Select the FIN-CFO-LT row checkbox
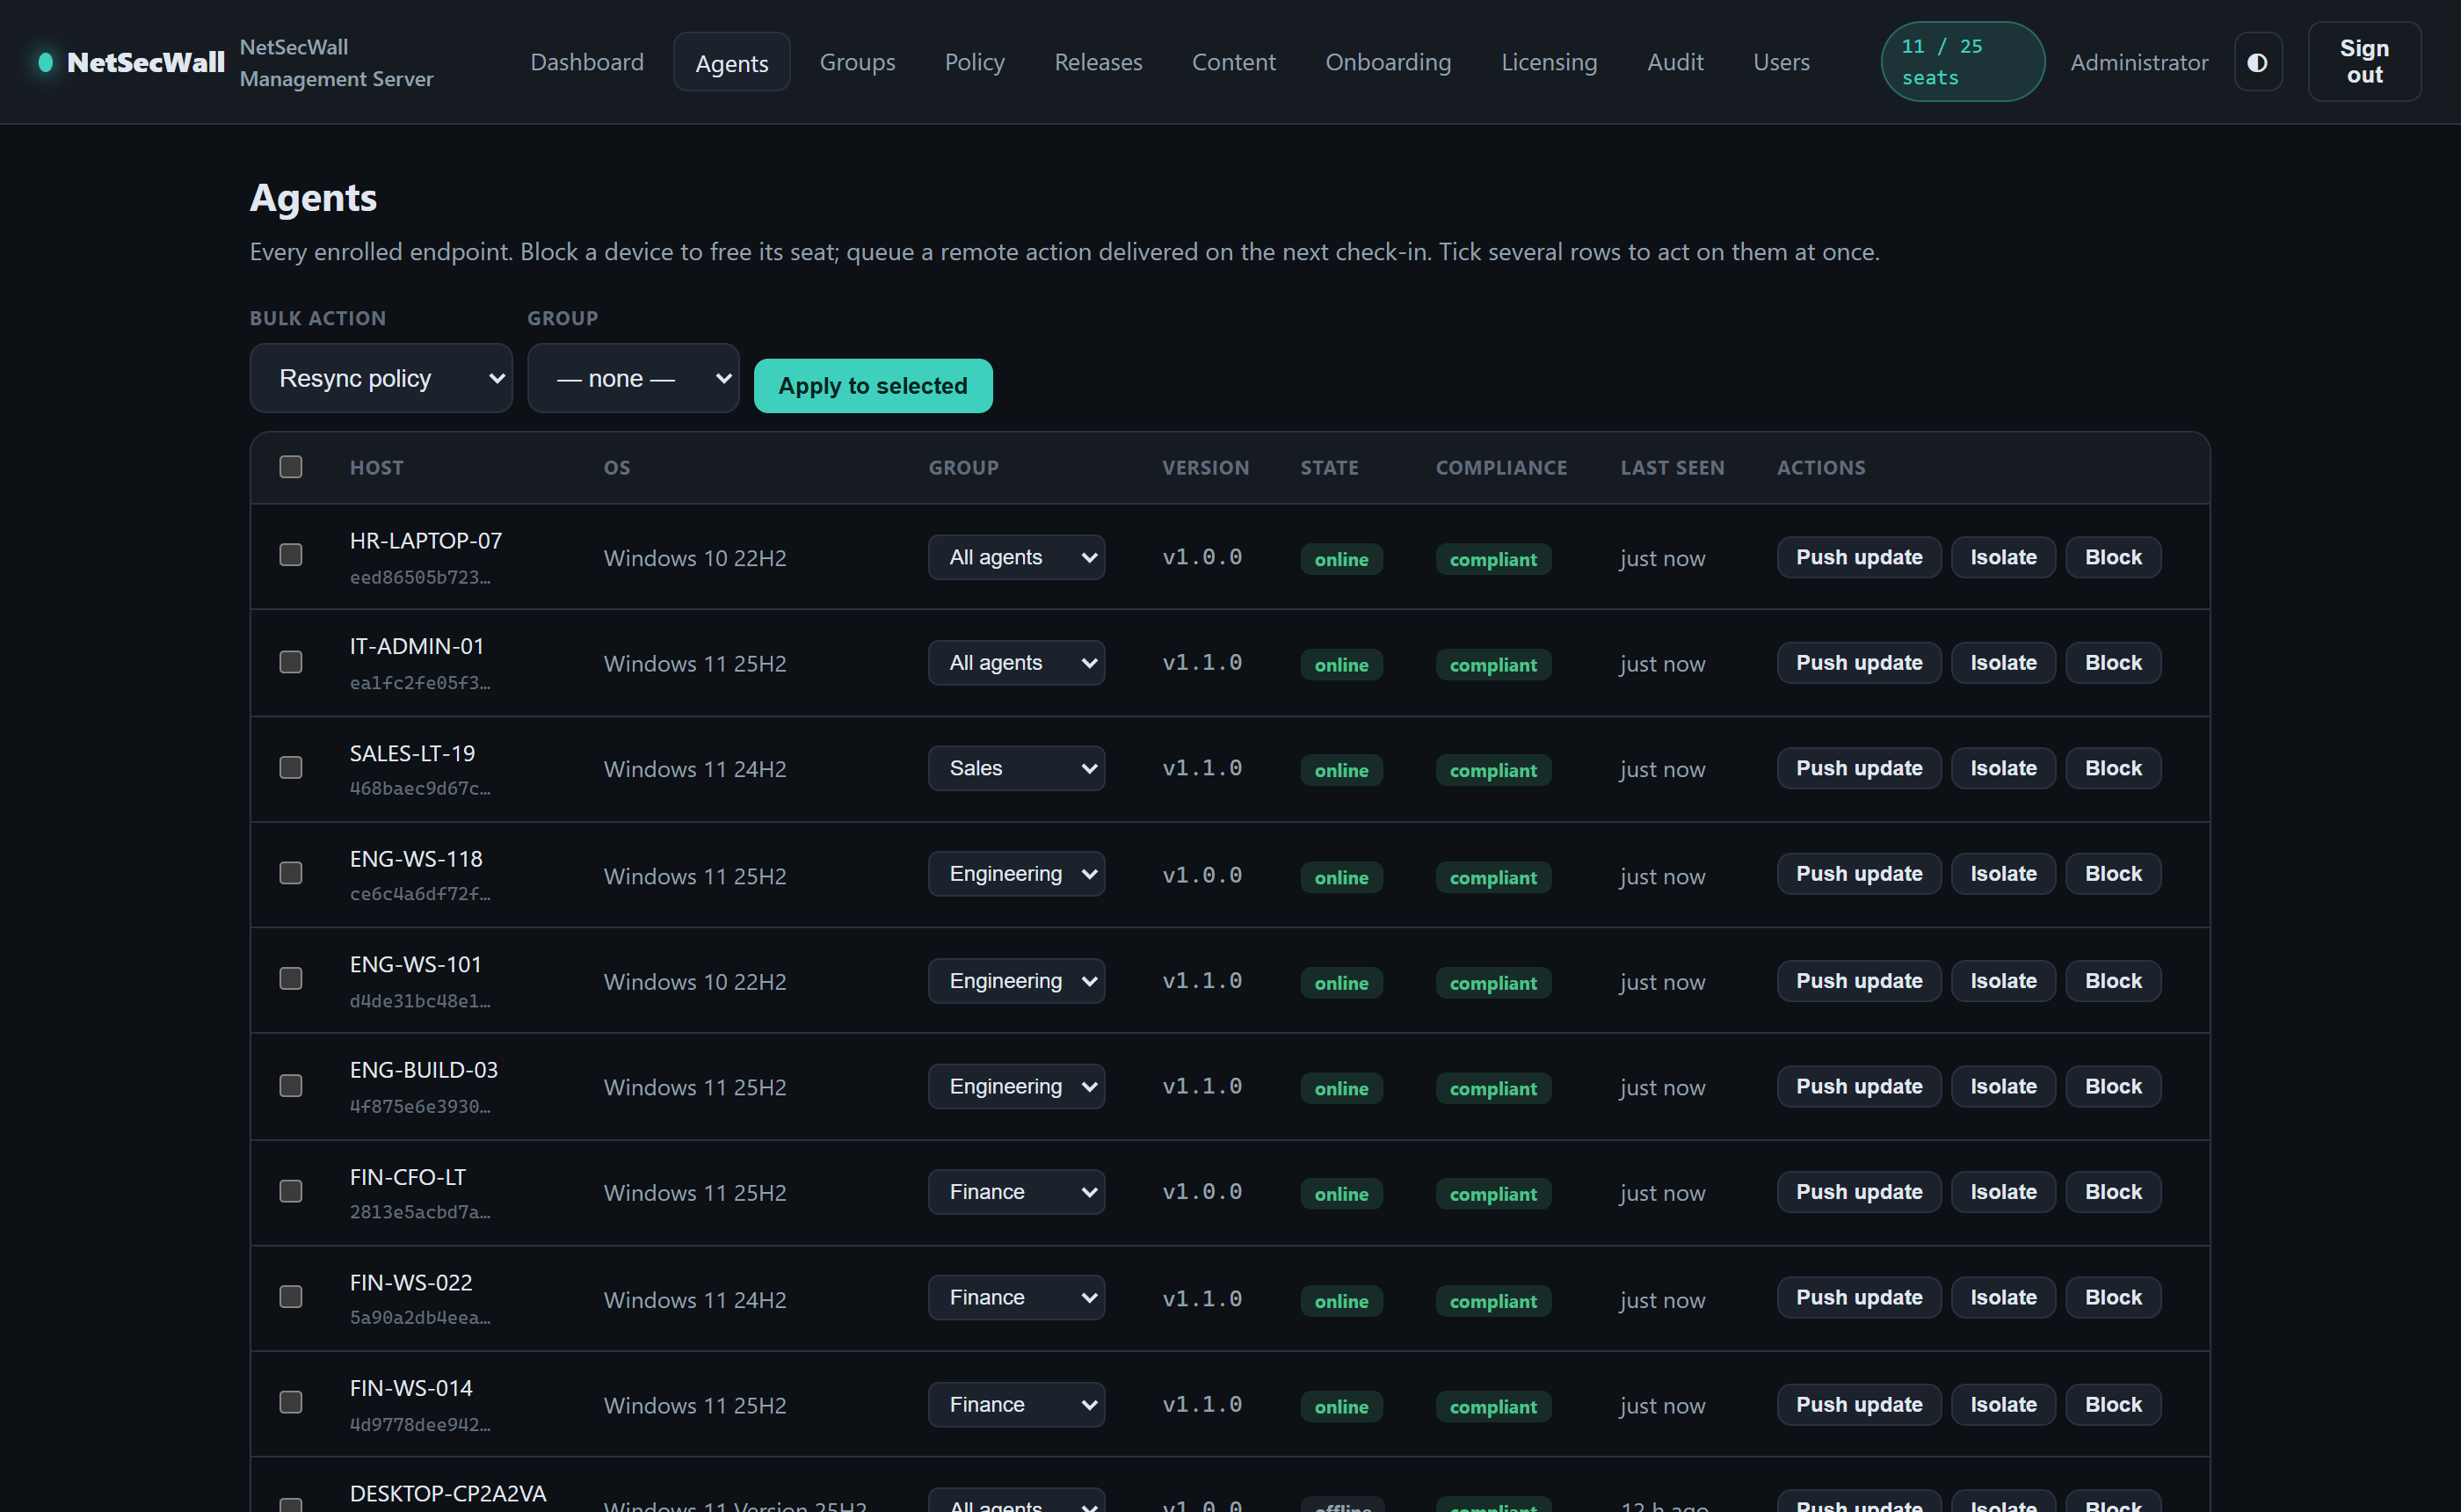 click(x=291, y=1191)
